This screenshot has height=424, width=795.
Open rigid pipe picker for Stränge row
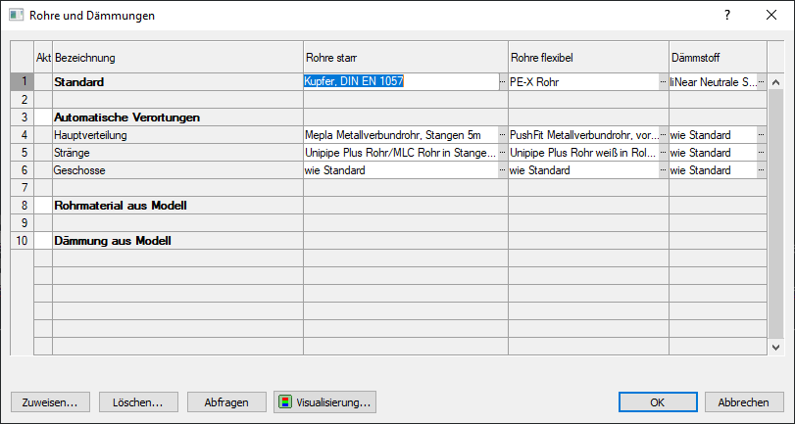pyautogui.click(x=503, y=153)
